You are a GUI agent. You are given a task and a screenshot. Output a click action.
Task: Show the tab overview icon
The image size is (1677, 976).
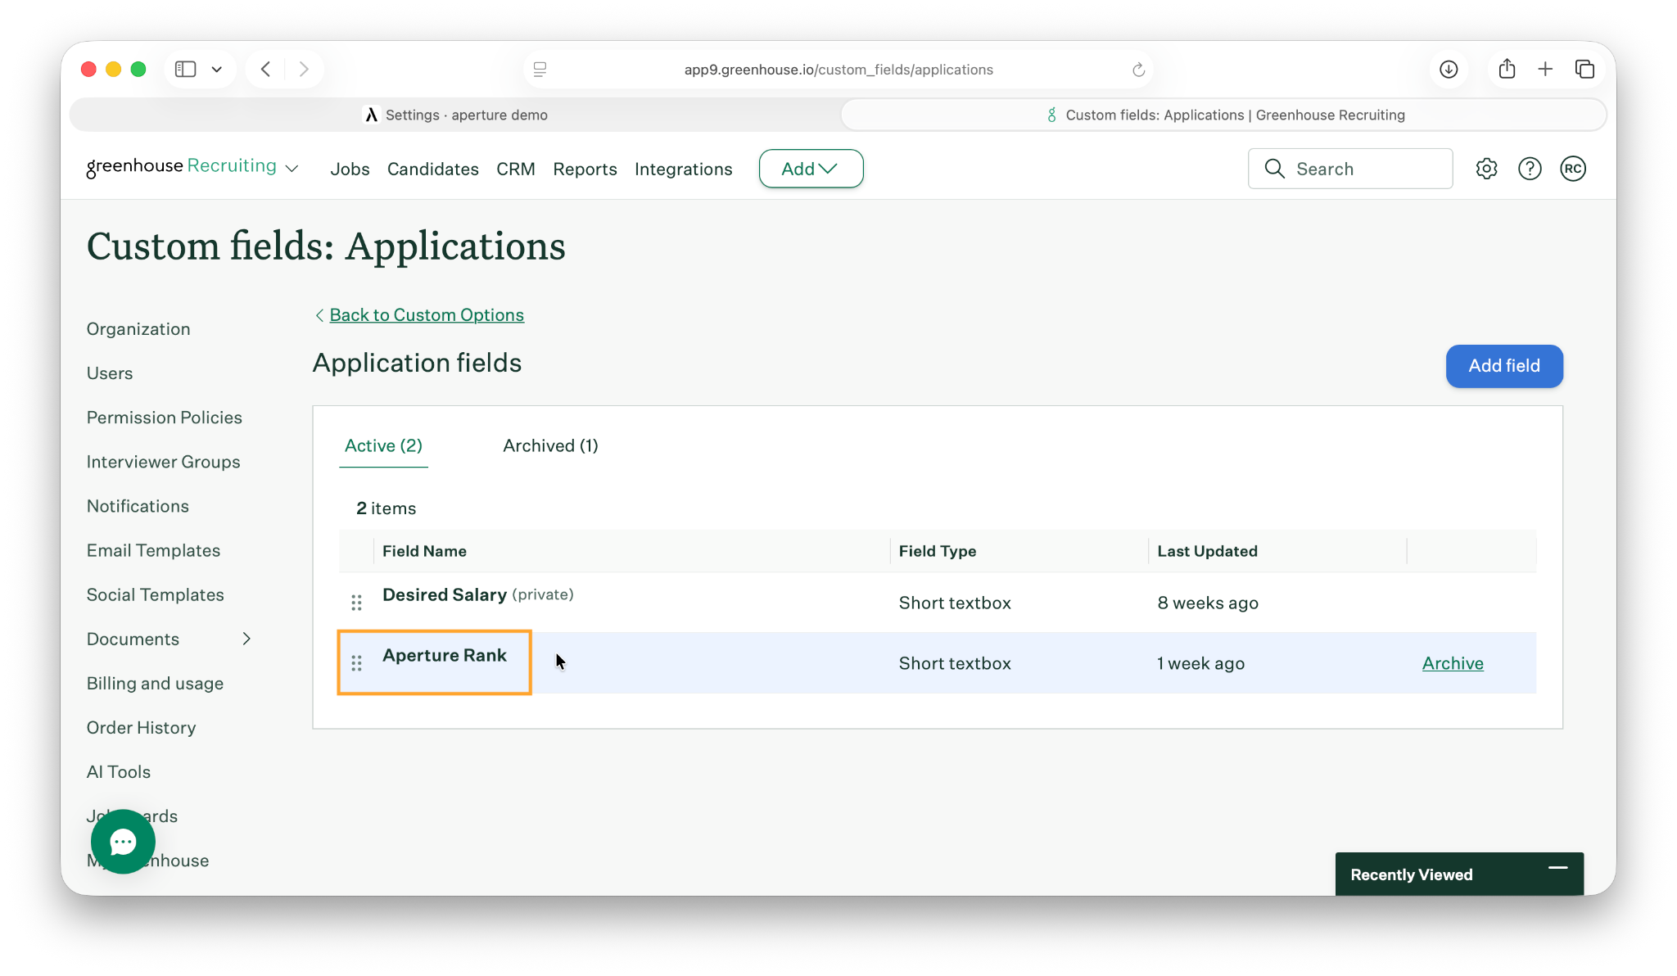pos(1584,70)
